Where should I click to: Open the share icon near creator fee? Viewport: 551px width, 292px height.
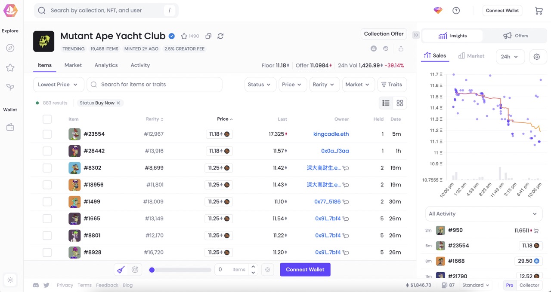401,49
